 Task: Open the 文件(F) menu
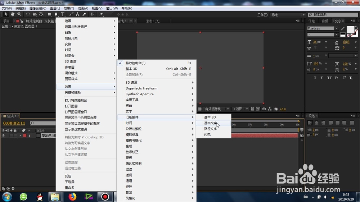pos(6,8)
